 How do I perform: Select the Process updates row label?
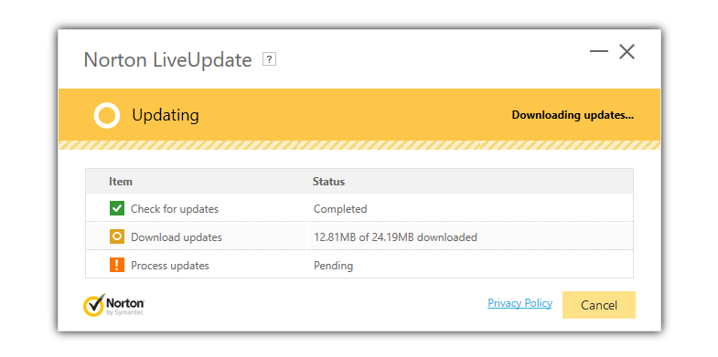pos(170,265)
